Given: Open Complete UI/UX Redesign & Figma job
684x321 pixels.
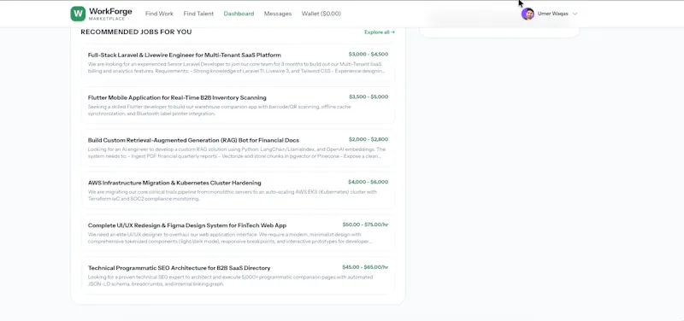Looking at the screenshot, I should pyautogui.click(x=187, y=225).
